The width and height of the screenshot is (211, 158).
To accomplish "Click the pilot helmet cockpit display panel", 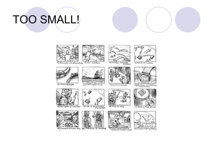I will point(145,119).
